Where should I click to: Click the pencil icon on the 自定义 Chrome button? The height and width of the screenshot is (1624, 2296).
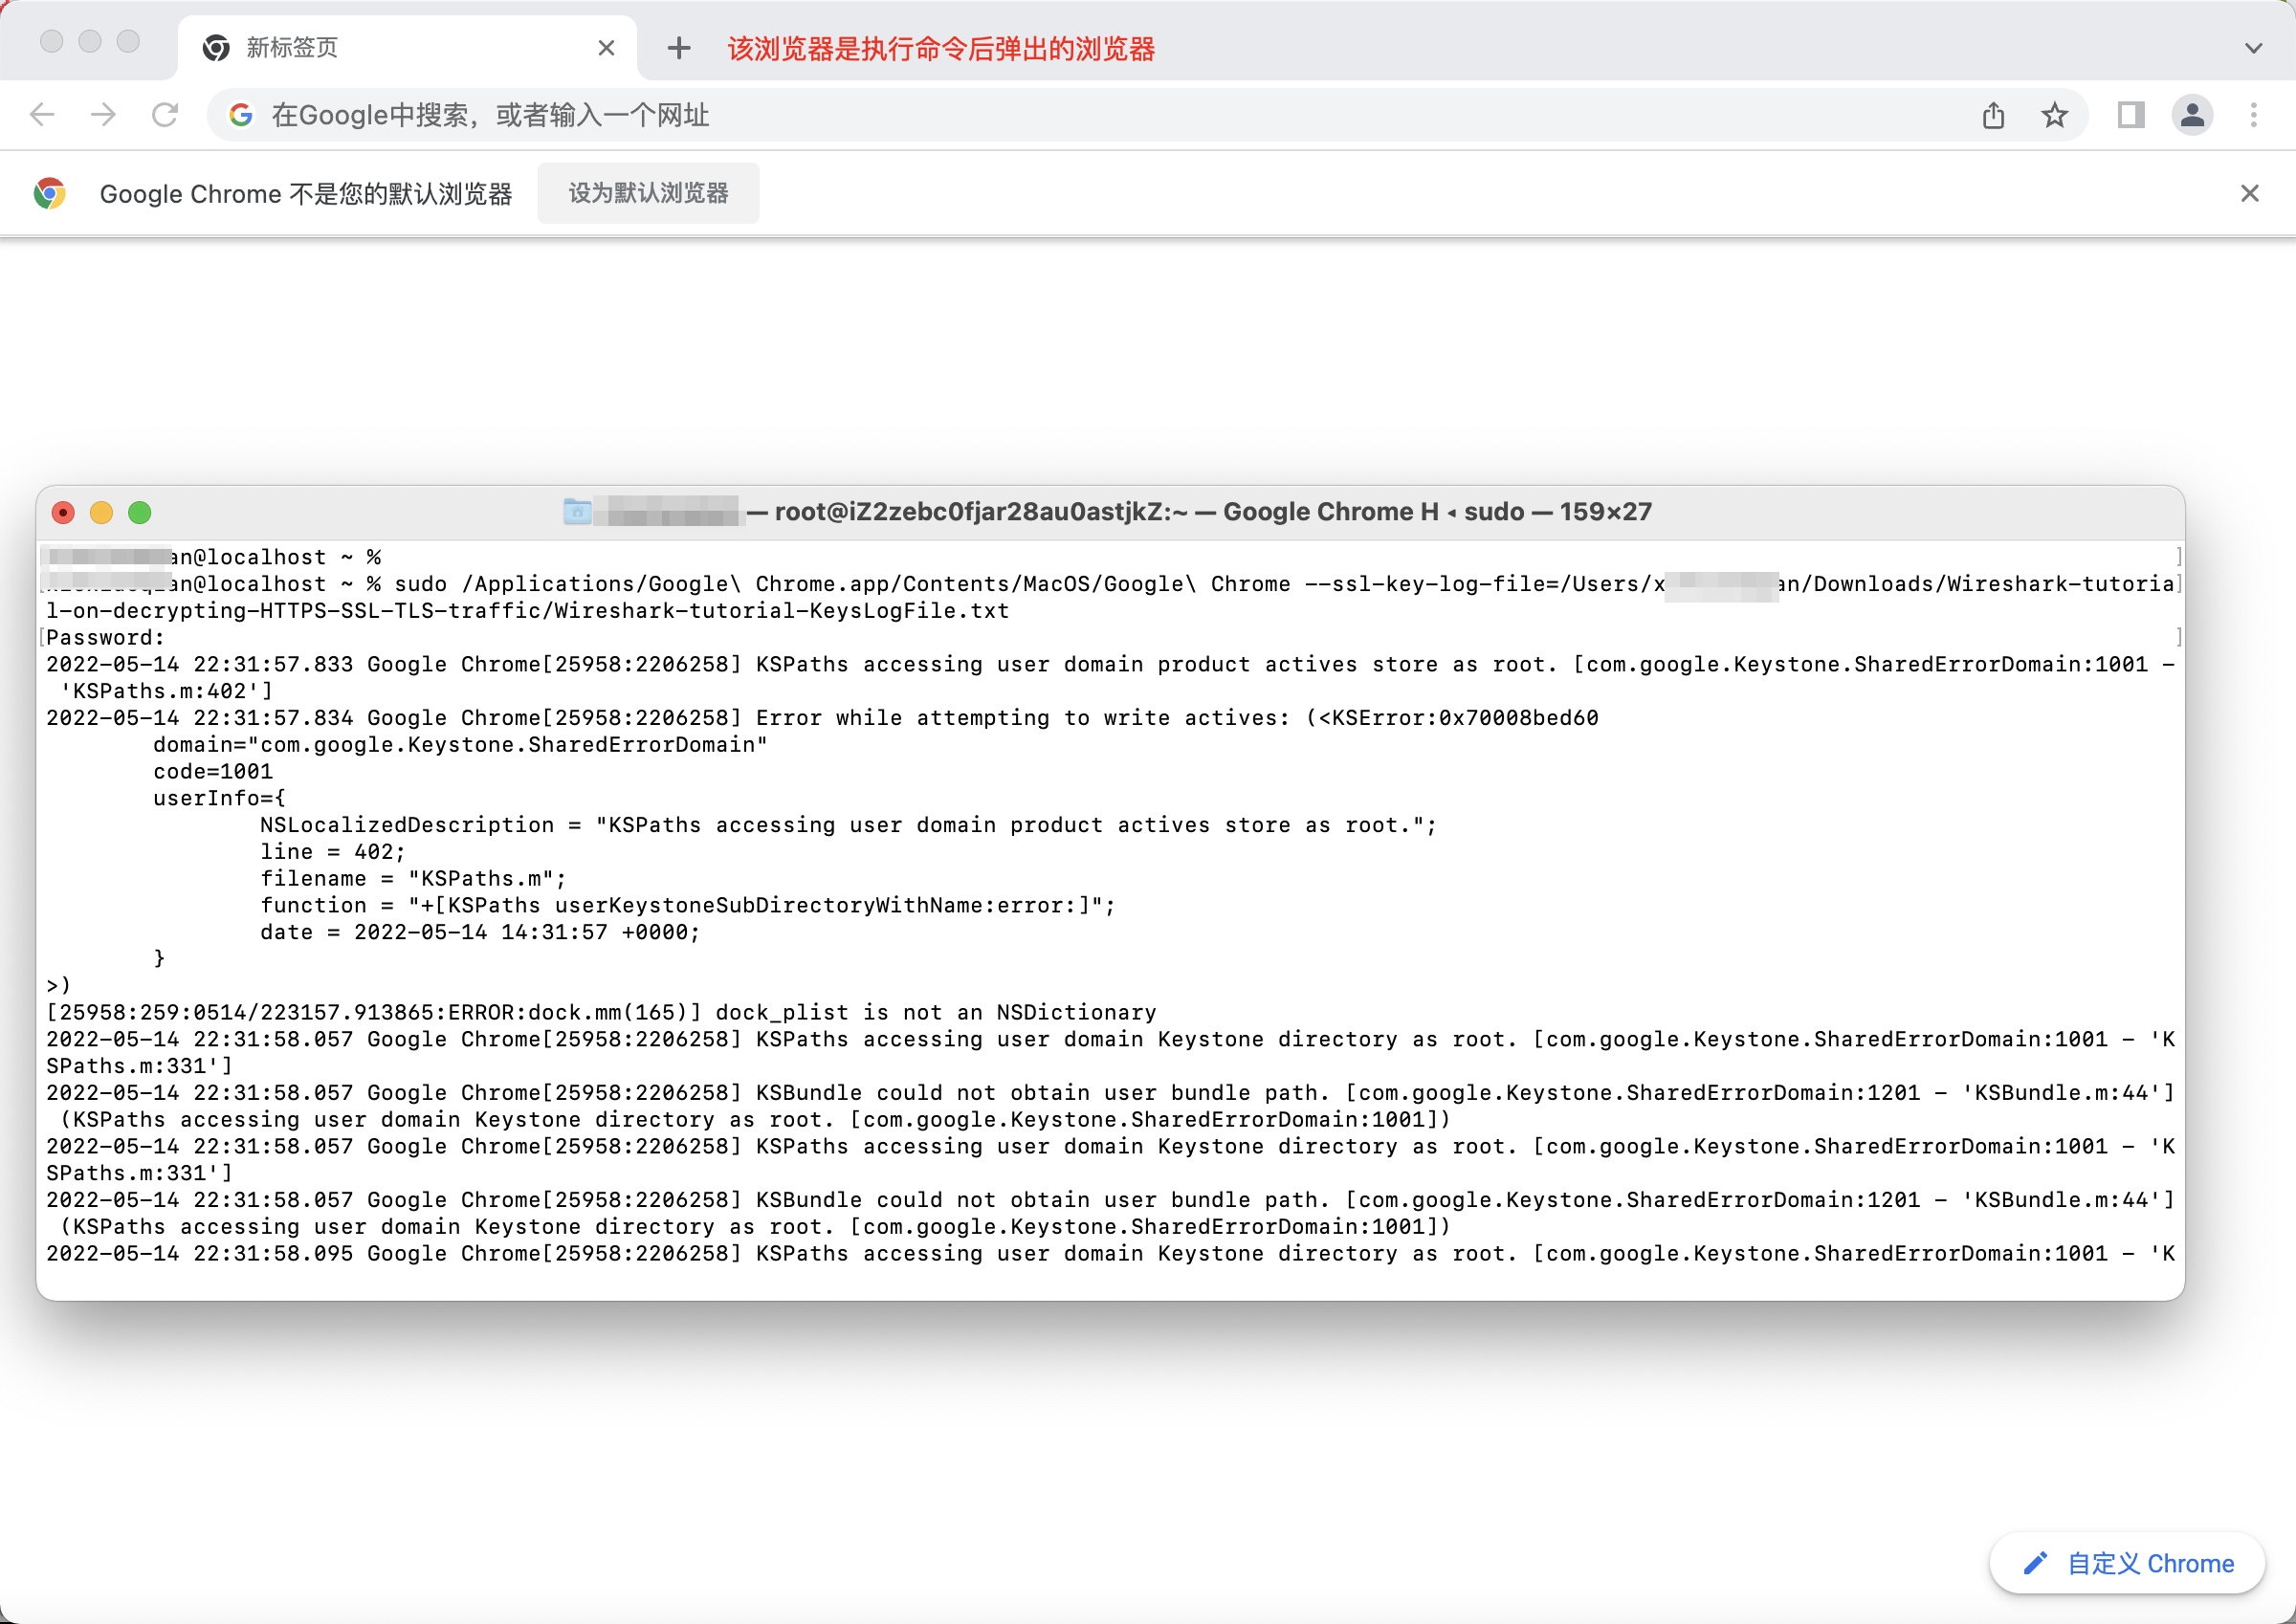click(x=2035, y=1563)
